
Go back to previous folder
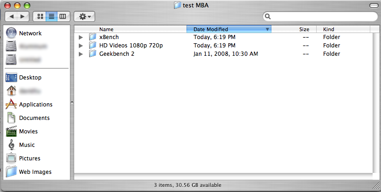(x=12, y=16)
